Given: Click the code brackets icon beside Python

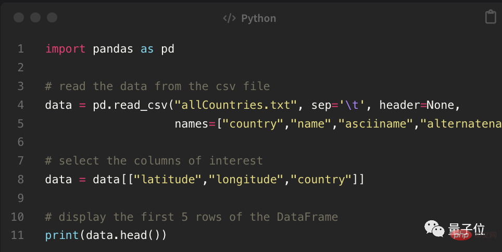Looking at the screenshot, I should pos(230,18).
